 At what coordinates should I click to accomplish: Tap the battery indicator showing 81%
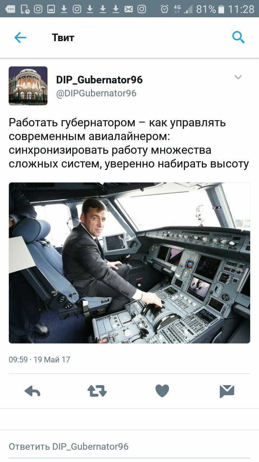pos(210,9)
